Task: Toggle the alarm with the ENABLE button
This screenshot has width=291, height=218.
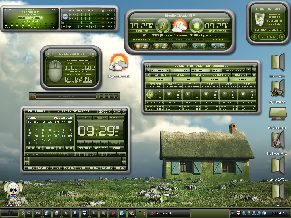Action: coord(116,148)
